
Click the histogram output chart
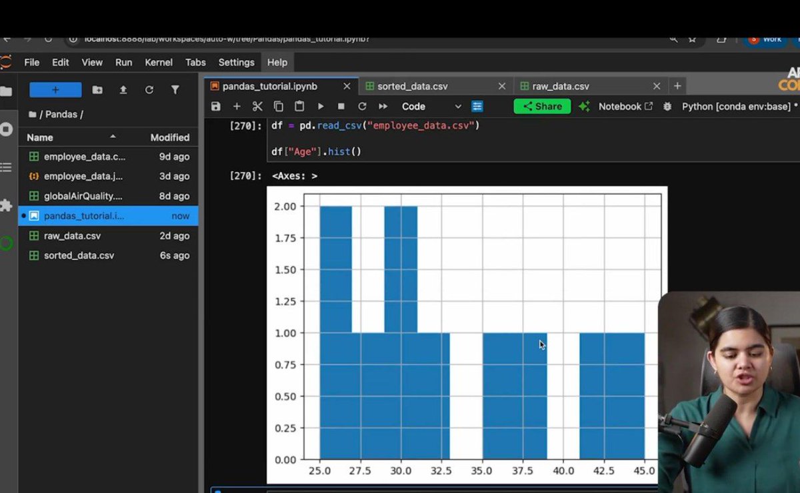(467, 335)
